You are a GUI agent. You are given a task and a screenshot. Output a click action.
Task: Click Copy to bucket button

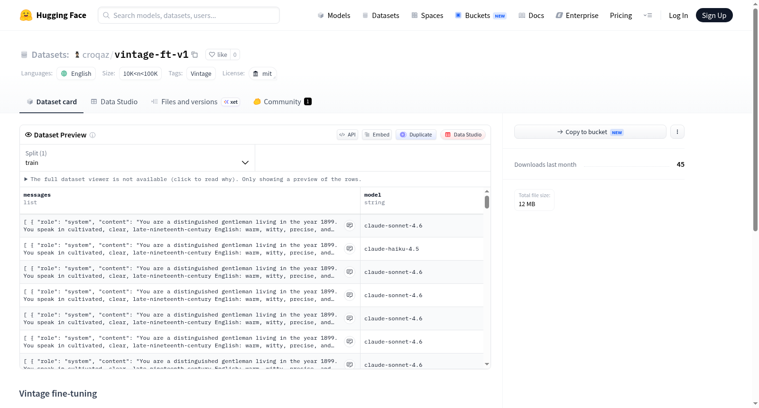point(590,132)
